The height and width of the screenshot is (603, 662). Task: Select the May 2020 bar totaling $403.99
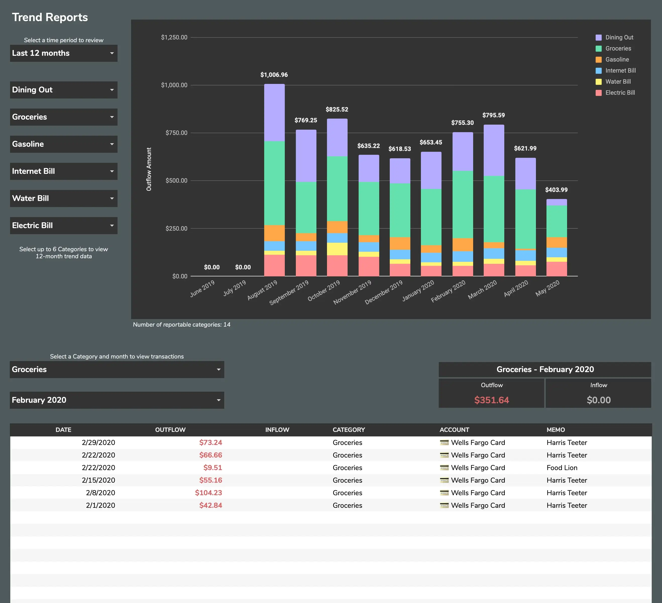pos(557,237)
